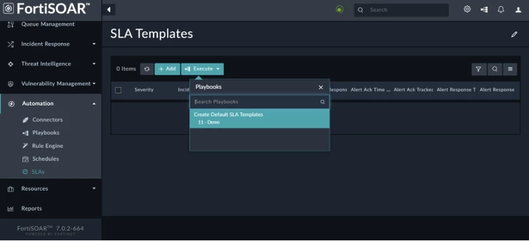This screenshot has width=529, height=241.
Task: Open the grid filter funnel icon
Action: (x=478, y=69)
